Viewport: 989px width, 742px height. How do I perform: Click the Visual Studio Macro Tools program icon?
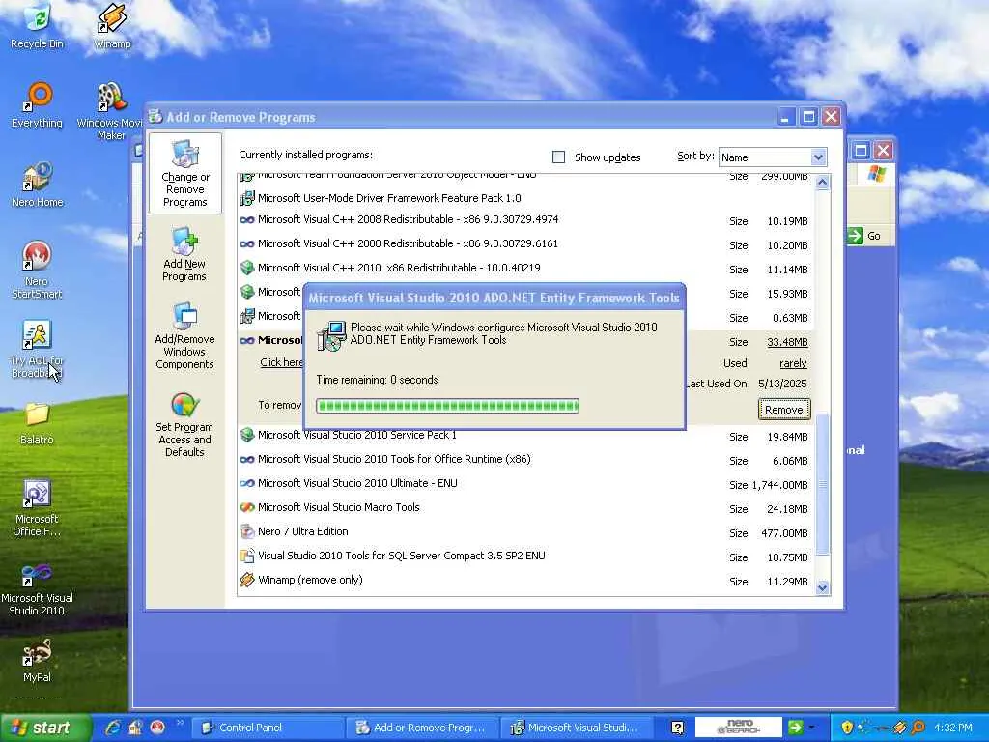coord(247,507)
